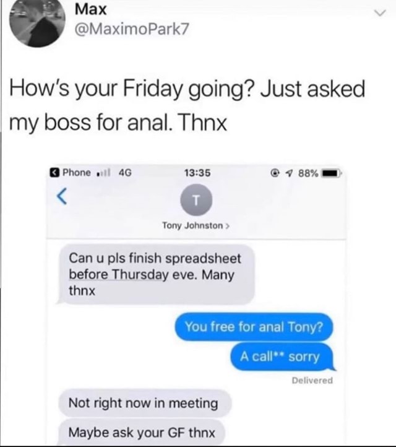Open the Max display name
Viewport: 396px width, 447px height.
pyautogui.click(x=90, y=9)
